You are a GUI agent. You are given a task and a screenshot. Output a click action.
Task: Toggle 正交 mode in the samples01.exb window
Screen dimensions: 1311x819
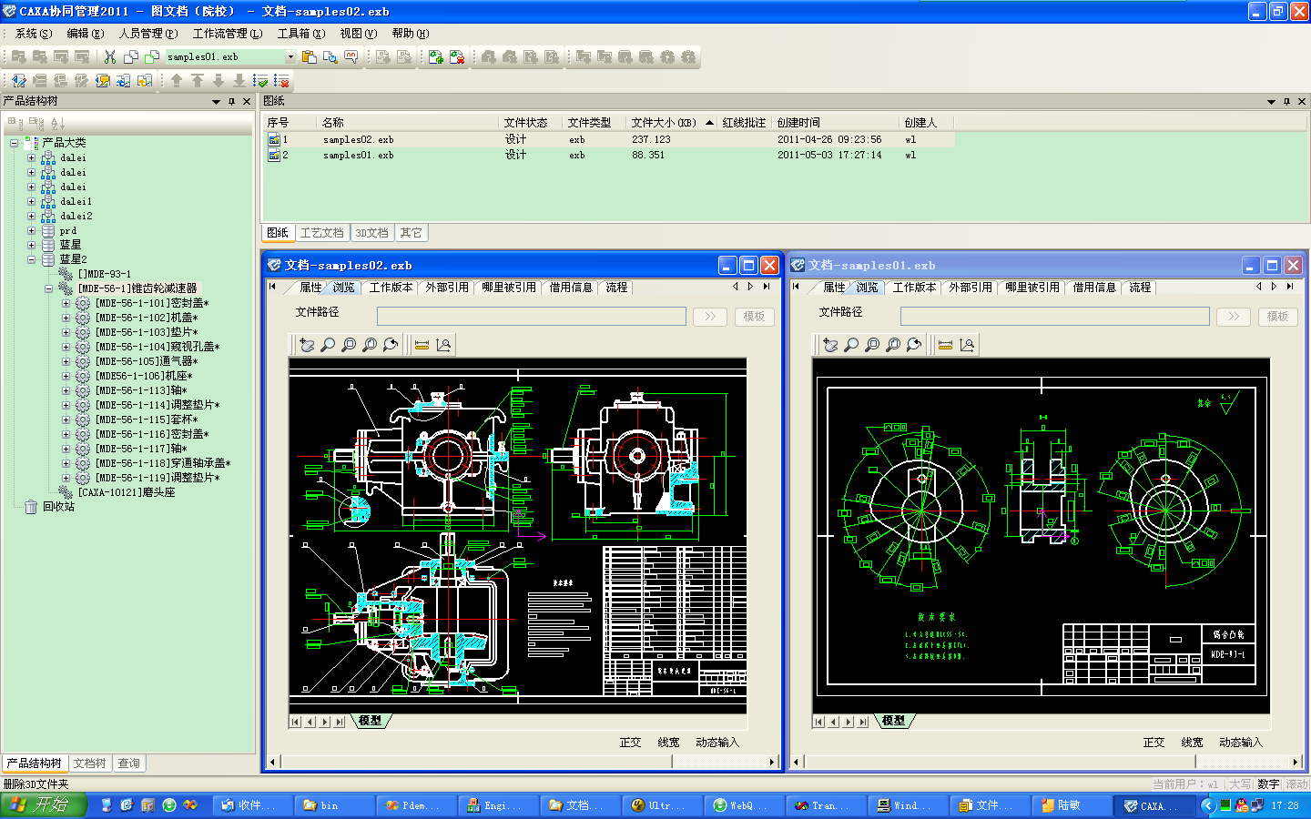[x=1153, y=743]
